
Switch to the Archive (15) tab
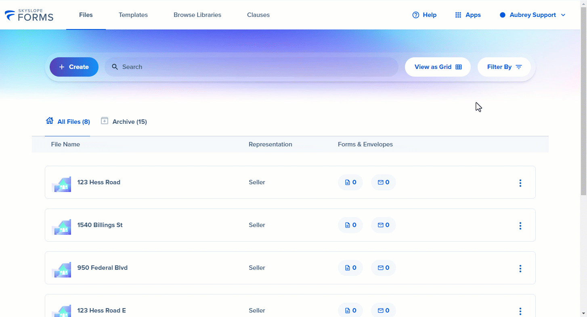[124, 121]
